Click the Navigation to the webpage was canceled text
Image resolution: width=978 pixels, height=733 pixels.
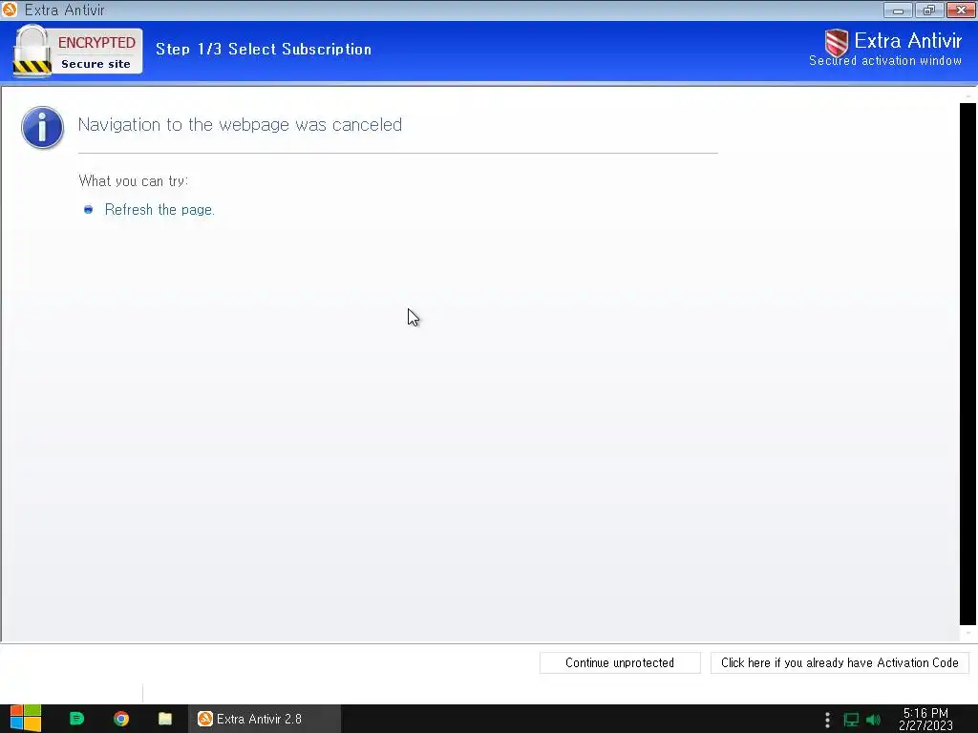pos(240,125)
